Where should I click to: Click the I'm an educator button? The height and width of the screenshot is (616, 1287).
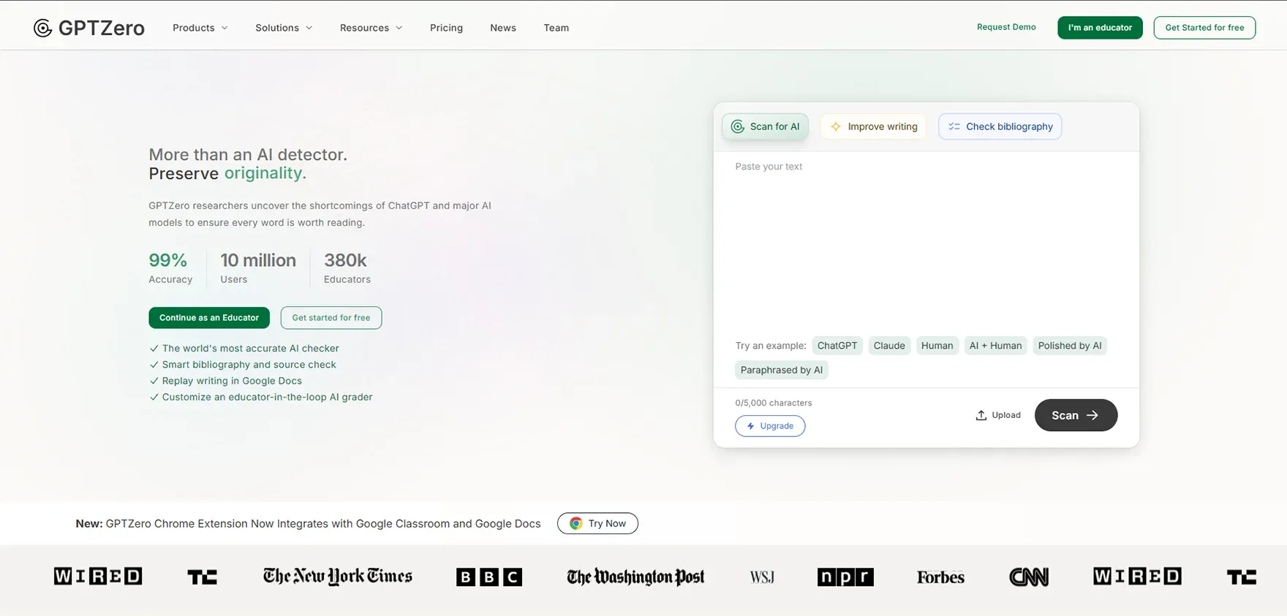[1100, 28]
